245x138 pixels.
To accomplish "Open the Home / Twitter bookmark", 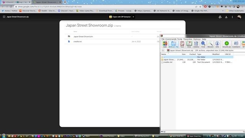I will (x=9, y=11).
